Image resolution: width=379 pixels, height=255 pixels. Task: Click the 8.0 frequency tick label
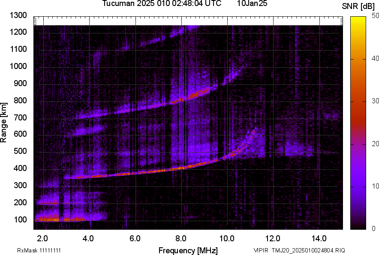(x=180, y=238)
